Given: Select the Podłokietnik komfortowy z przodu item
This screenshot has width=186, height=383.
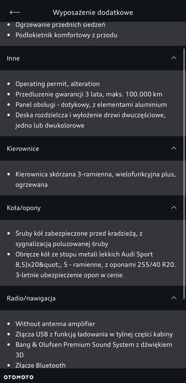Looking at the screenshot, I should [66, 35].
